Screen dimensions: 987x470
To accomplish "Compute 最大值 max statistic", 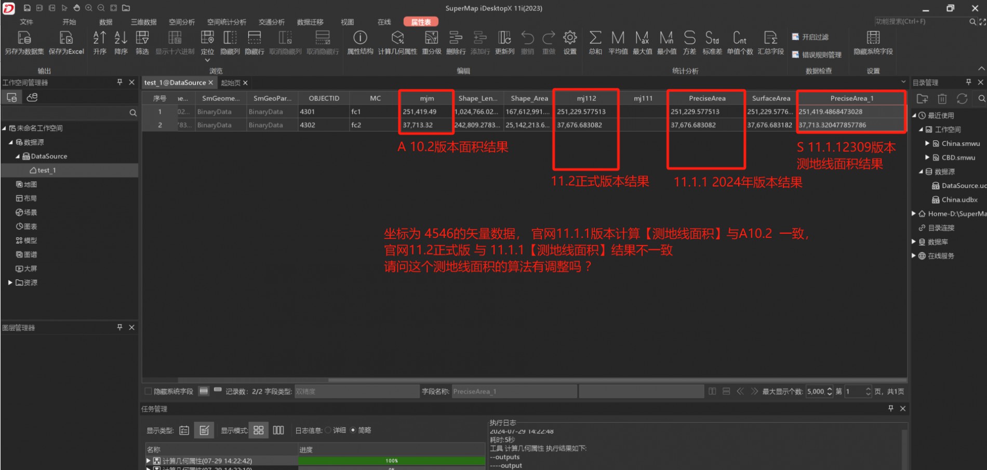I will [x=643, y=43].
